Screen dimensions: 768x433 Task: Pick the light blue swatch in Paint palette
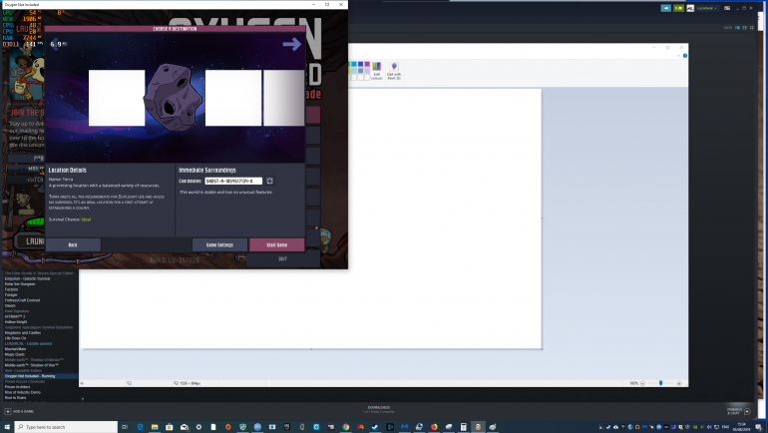pos(354,71)
